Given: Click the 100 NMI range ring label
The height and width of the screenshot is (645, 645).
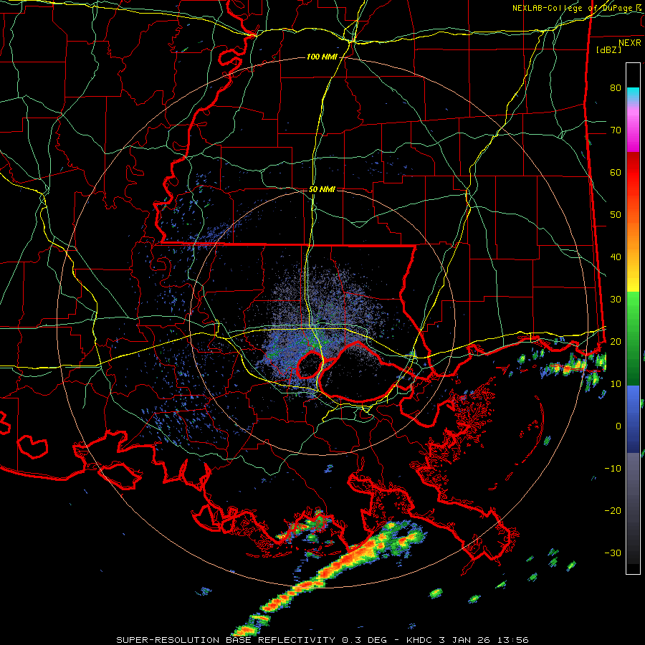Looking at the screenshot, I should point(322,57).
